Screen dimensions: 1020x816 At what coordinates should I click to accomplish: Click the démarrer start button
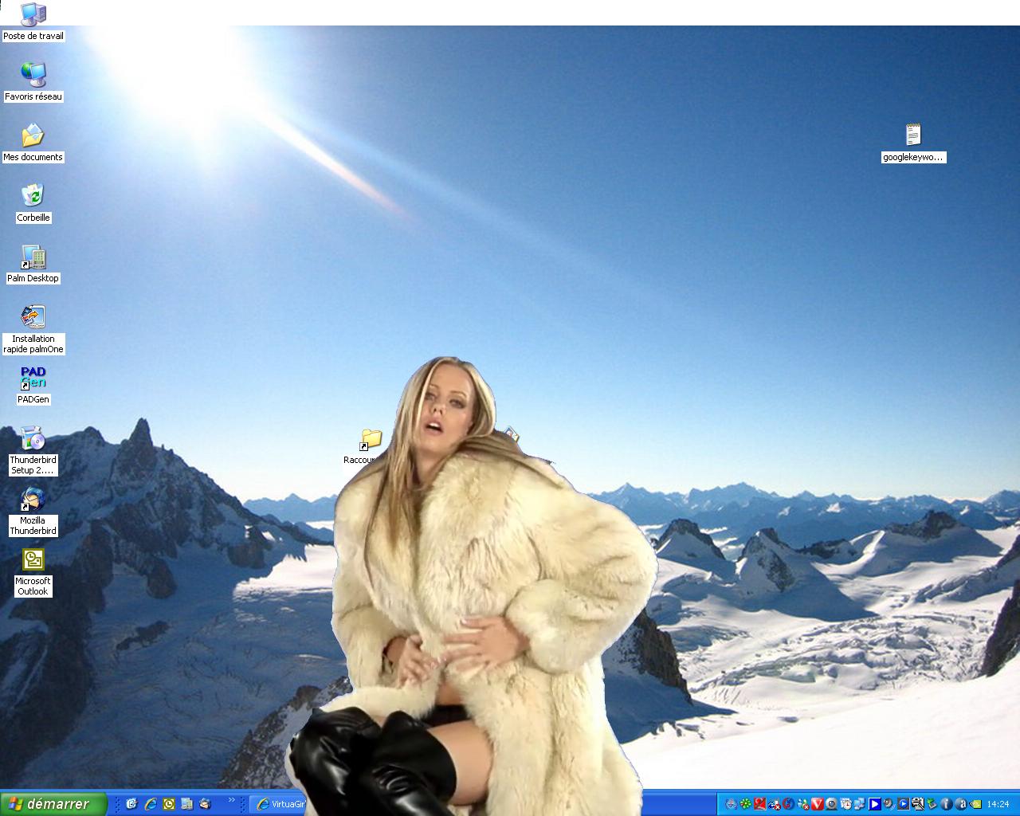pyautogui.click(x=53, y=804)
